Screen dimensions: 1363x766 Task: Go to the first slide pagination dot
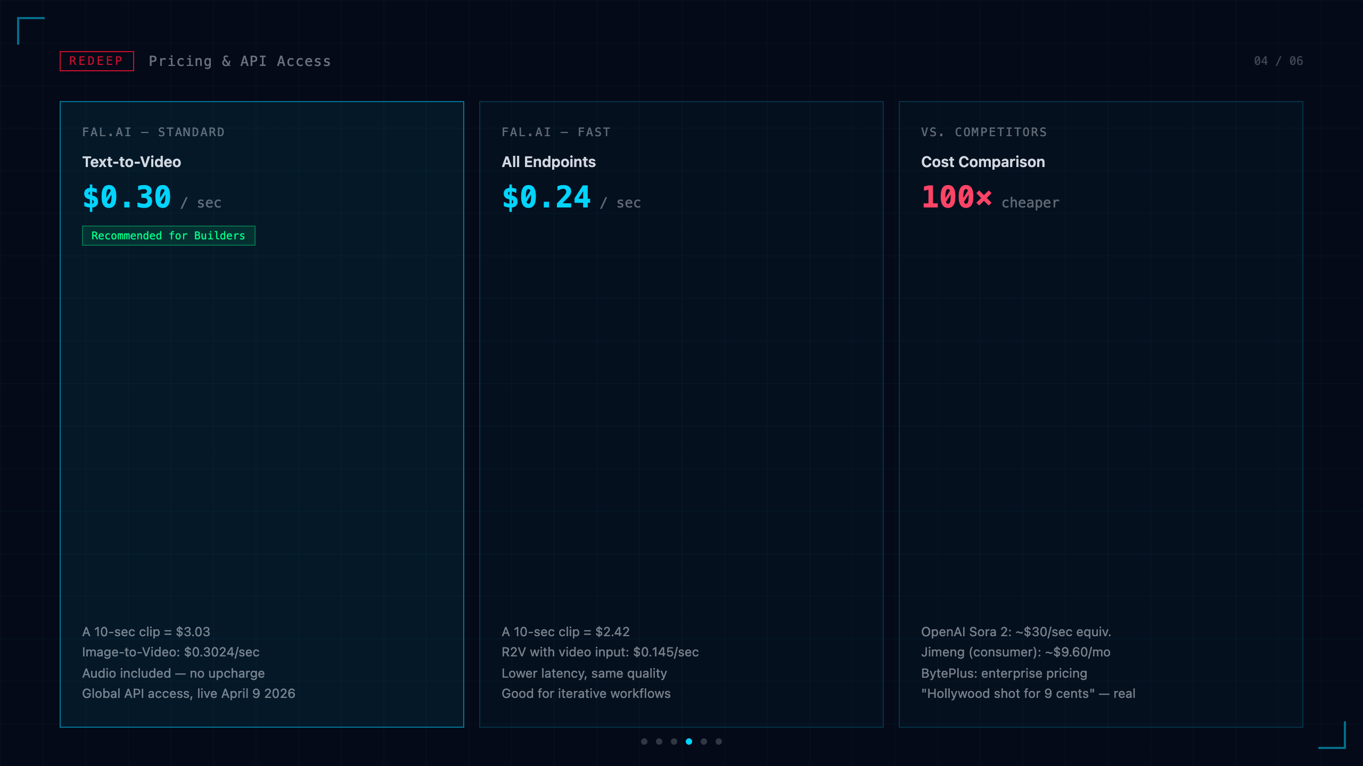click(644, 742)
